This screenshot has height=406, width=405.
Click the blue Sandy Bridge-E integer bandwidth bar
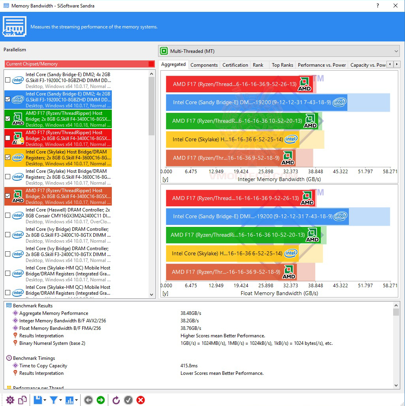[256, 102]
